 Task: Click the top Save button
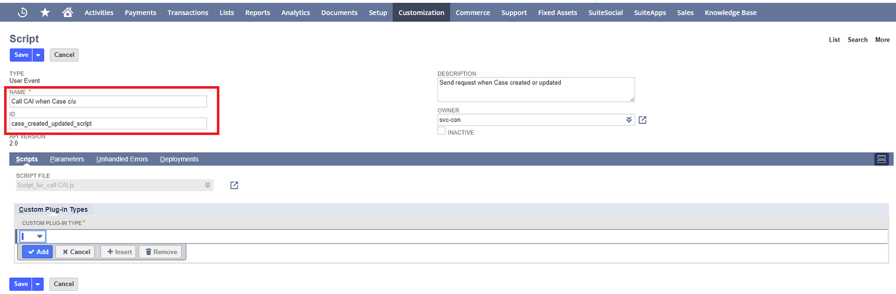(21, 55)
